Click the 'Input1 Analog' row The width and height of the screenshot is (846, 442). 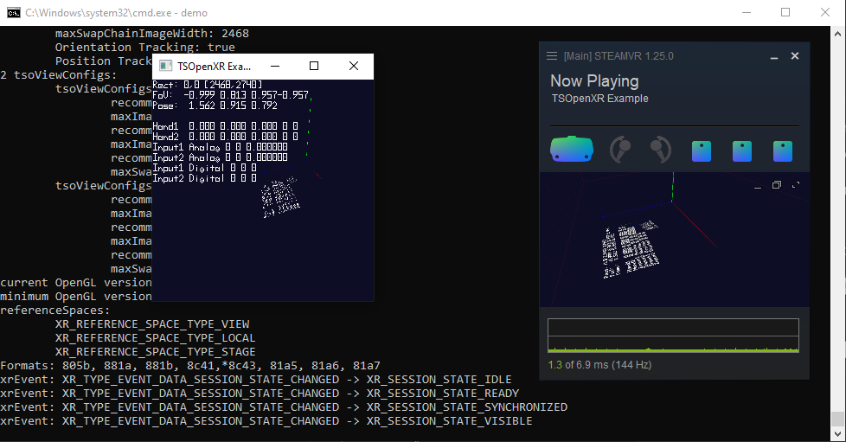tap(220, 147)
